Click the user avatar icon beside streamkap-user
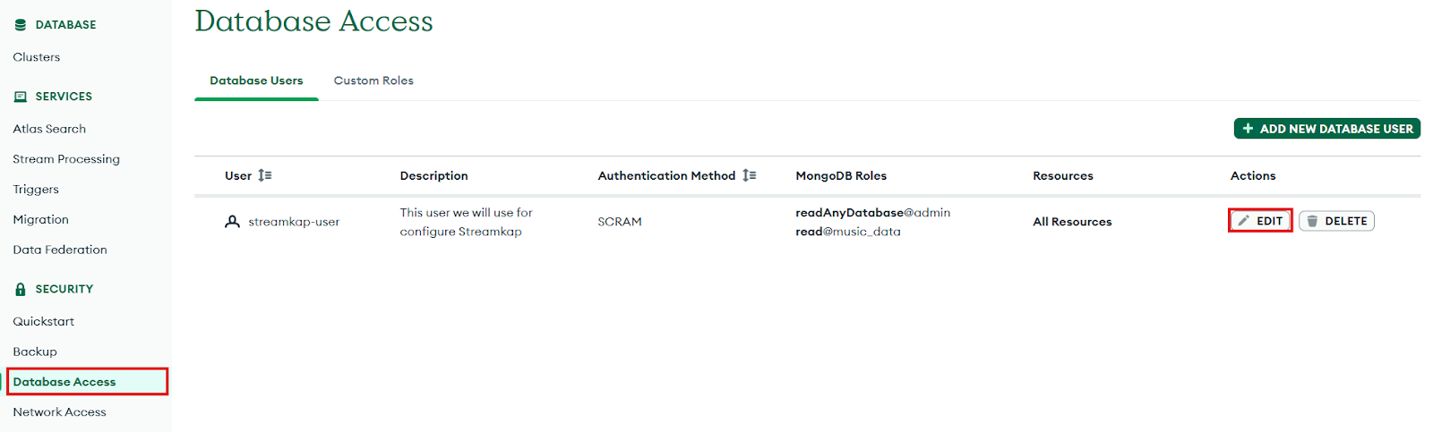This screenshot has height=432, width=1433. (x=232, y=222)
